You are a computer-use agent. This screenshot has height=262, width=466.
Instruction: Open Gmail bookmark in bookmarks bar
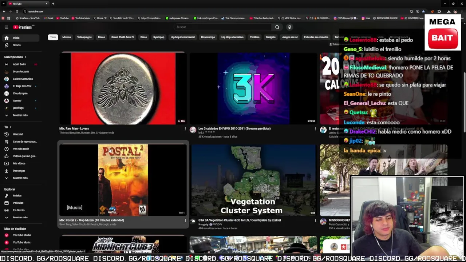click(49, 18)
